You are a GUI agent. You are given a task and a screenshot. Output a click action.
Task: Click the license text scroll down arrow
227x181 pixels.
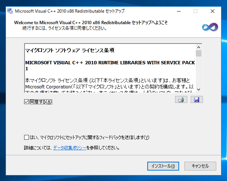199,90
